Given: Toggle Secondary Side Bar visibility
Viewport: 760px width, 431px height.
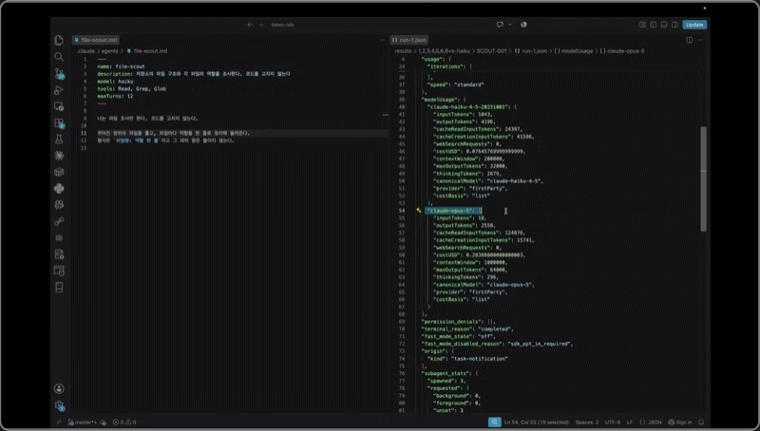Looking at the screenshot, I should coord(674,25).
